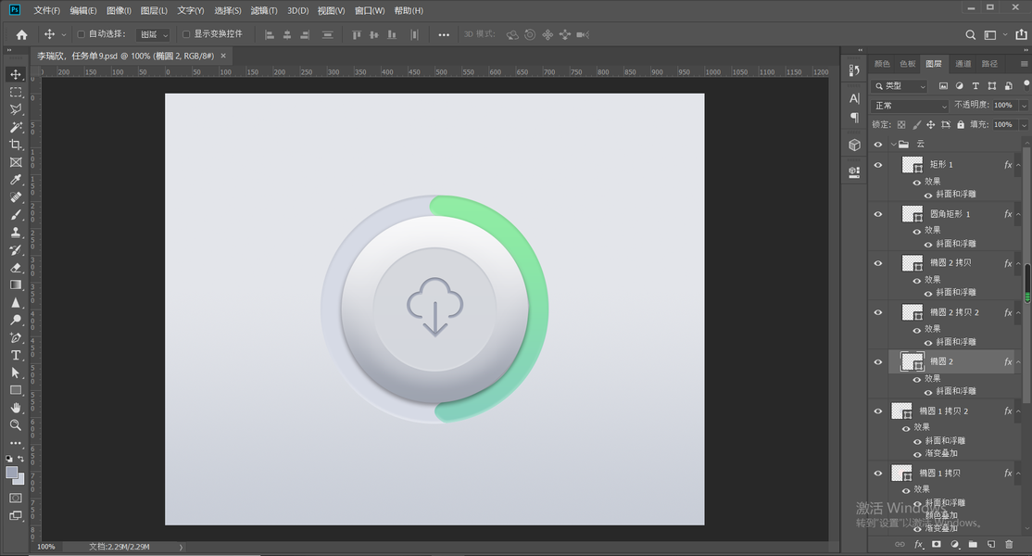1032x556 pixels.
Task: Enable the 显示变换控件 checkbox
Action: [186, 34]
